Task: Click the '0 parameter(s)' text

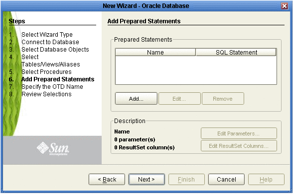Action: point(135,139)
